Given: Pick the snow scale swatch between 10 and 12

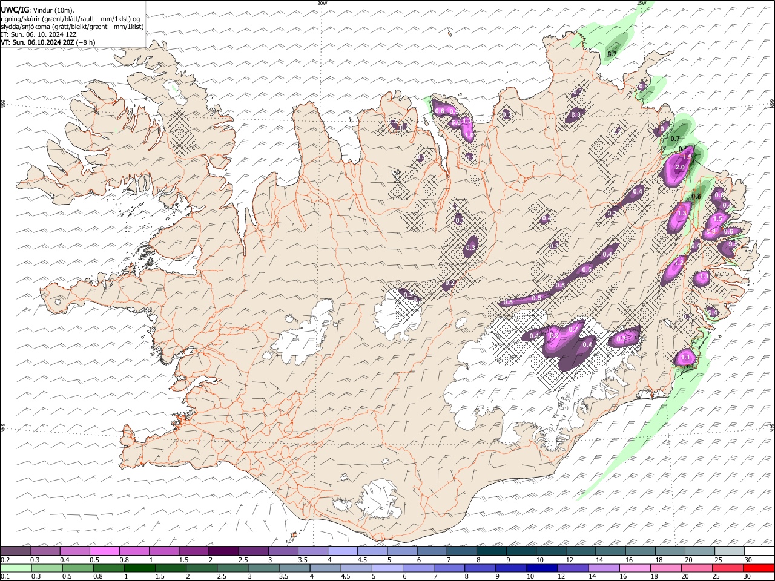Looking at the screenshot, I should pos(551,551).
